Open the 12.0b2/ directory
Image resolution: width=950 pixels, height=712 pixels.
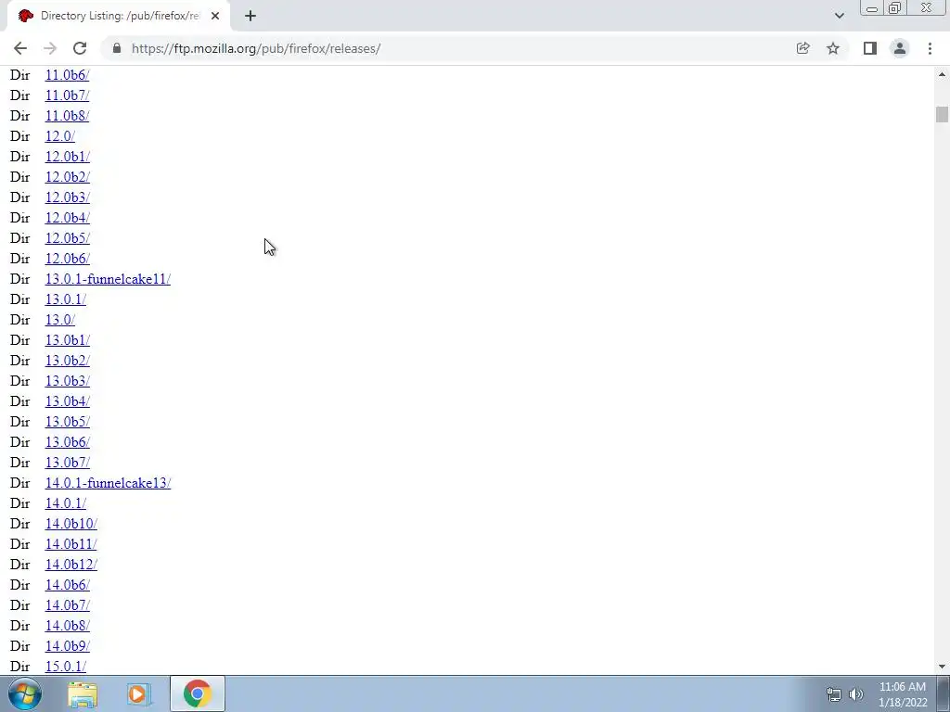67,177
